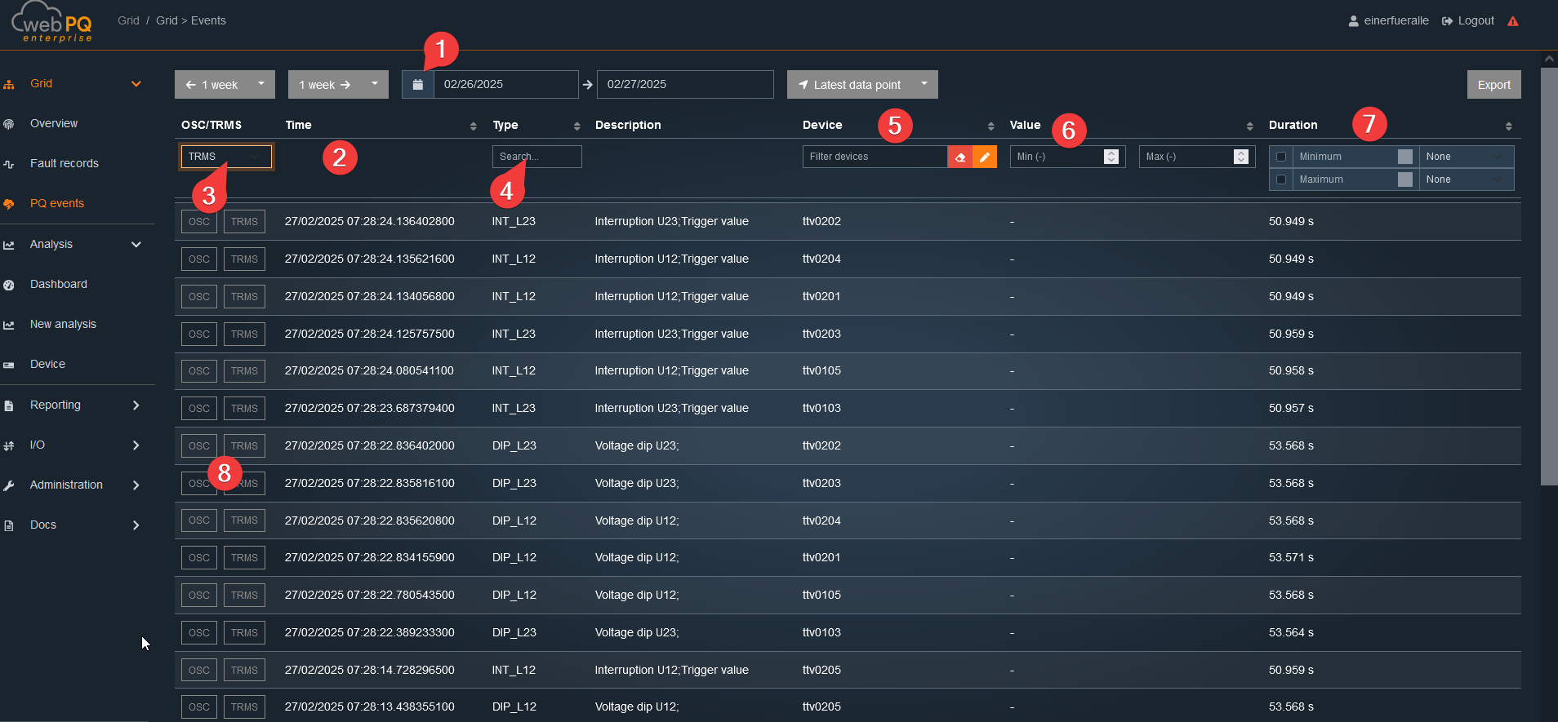Enable the Minimum duration checkbox

click(x=1281, y=157)
